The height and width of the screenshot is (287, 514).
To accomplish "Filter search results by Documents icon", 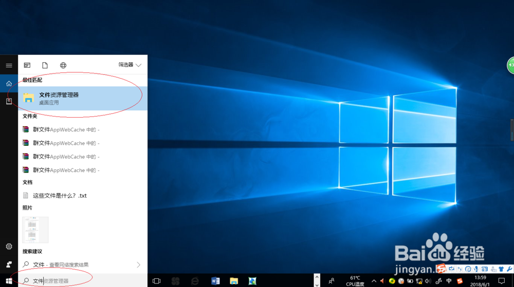I will (x=45, y=65).
